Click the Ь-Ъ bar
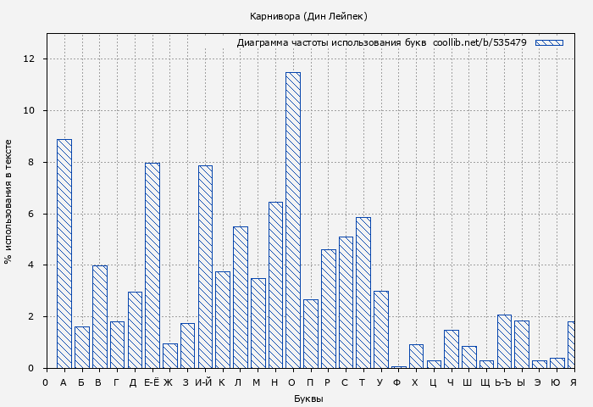Viewport: 593px width, 407px height. point(504,342)
